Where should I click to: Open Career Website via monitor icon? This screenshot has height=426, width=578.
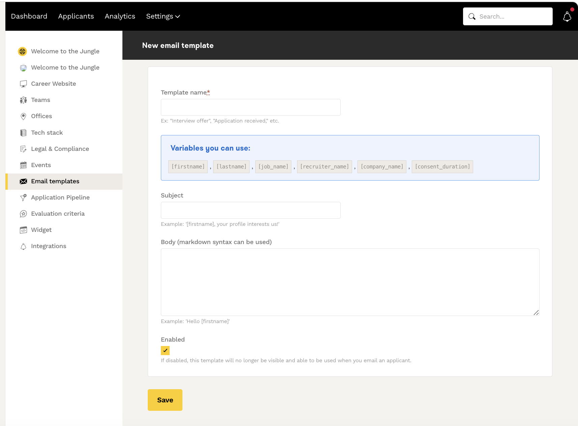[x=23, y=84]
